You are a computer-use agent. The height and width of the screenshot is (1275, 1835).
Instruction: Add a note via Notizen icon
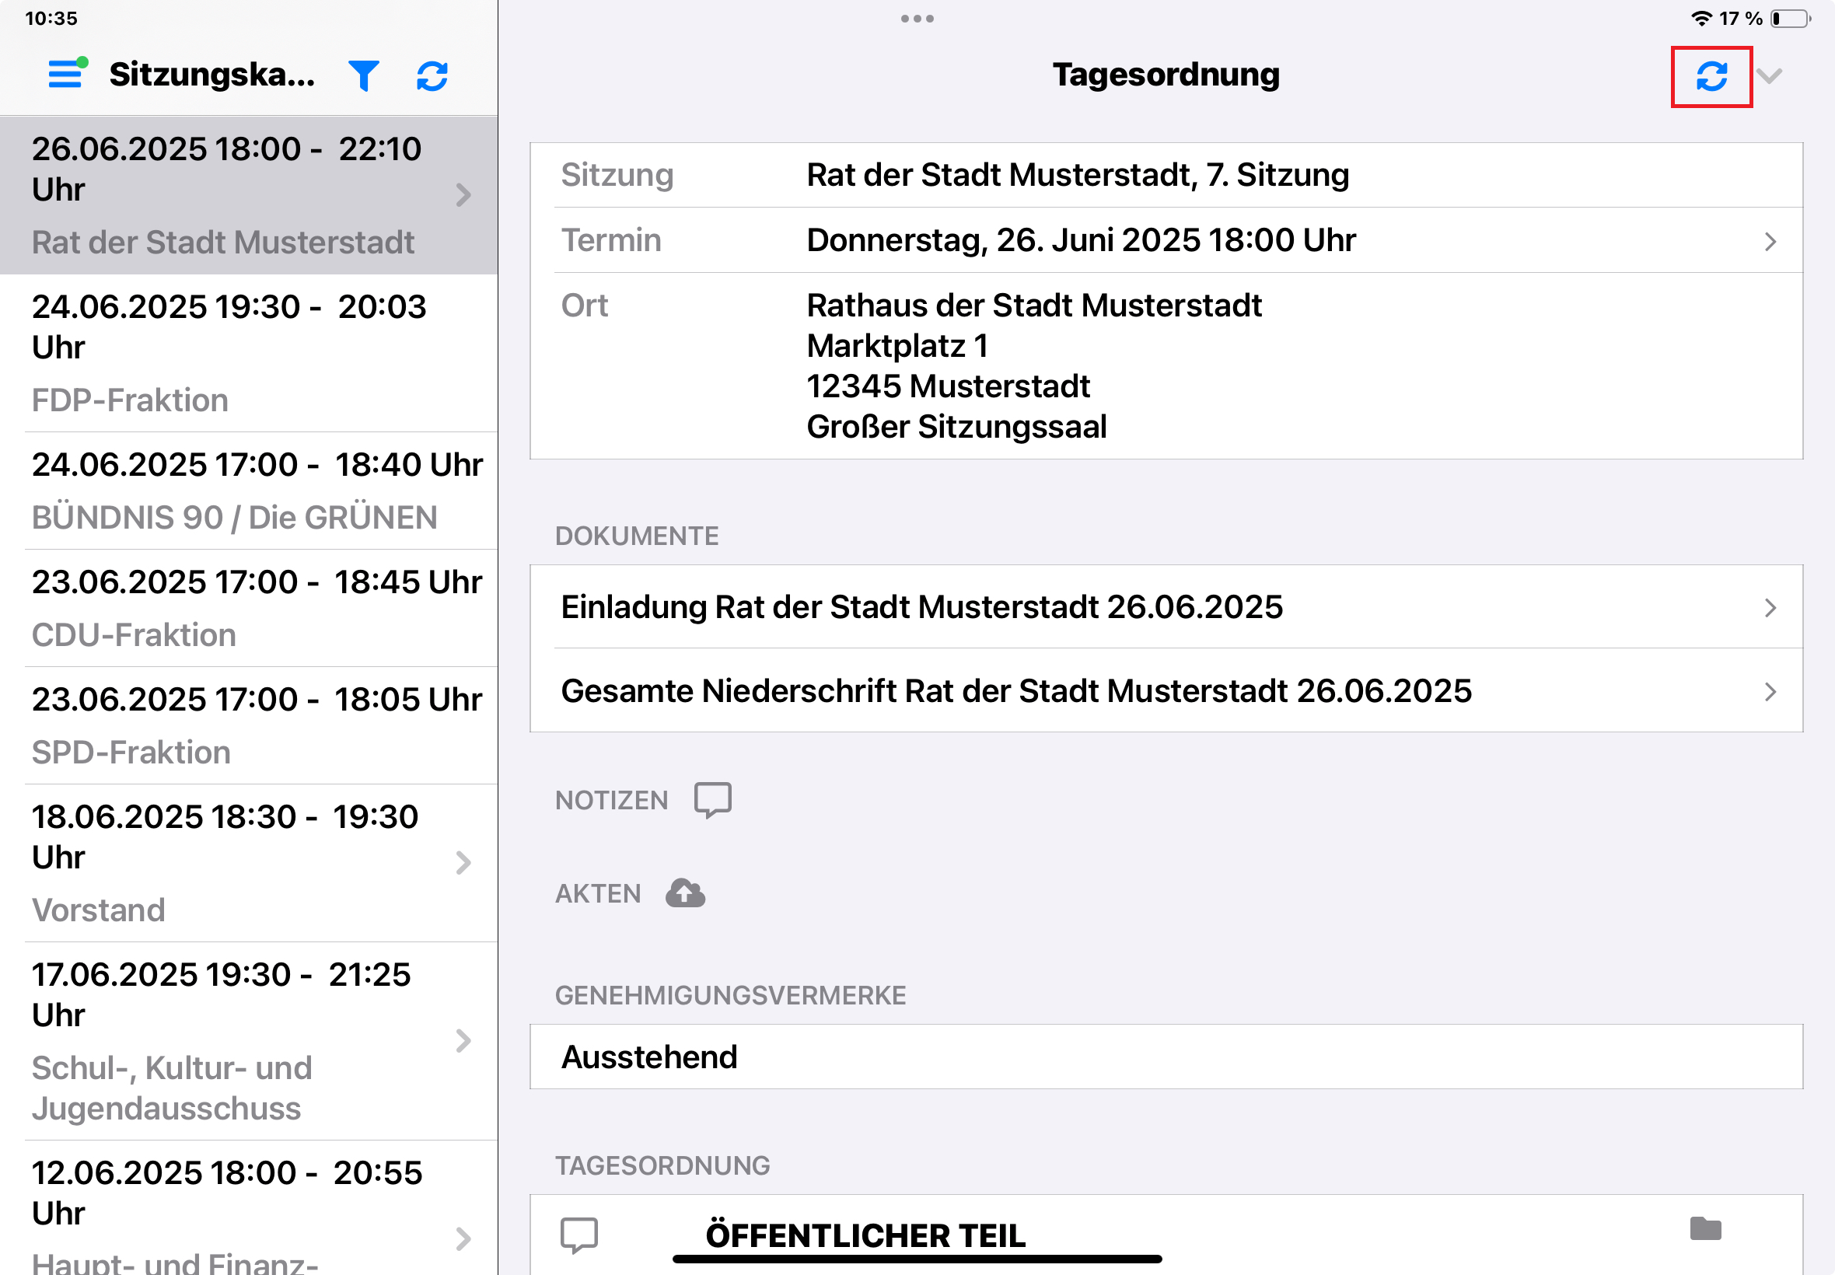(712, 800)
